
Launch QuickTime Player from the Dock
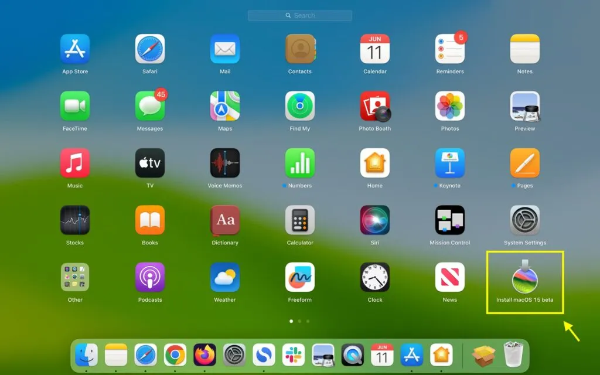(352, 354)
